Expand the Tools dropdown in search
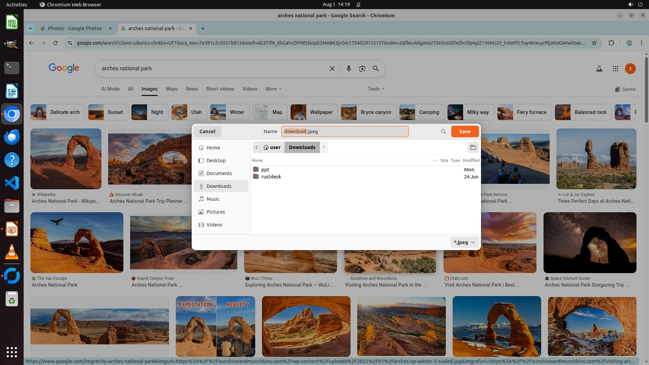Screen dimensions: 649x365 click(376, 89)
